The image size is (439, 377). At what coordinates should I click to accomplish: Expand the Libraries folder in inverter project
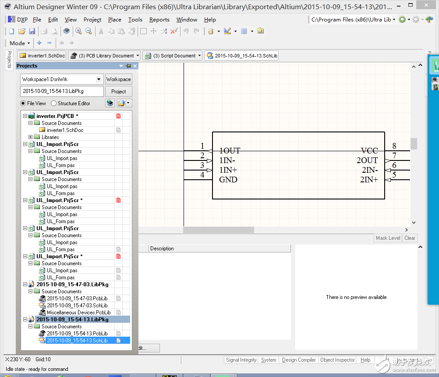tap(30, 137)
